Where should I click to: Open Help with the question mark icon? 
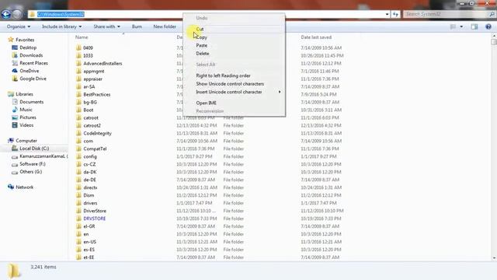(x=488, y=26)
